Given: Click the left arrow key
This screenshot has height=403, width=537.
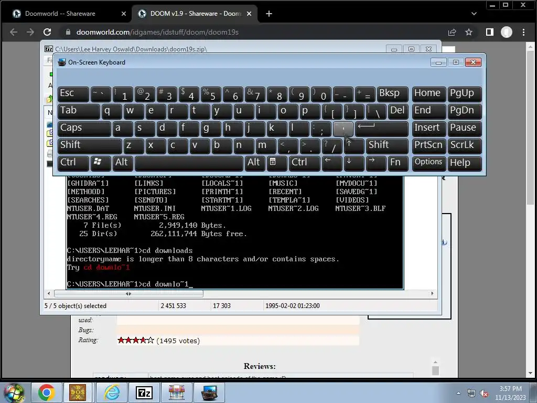Looking at the screenshot, I should pyautogui.click(x=332, y=163).
